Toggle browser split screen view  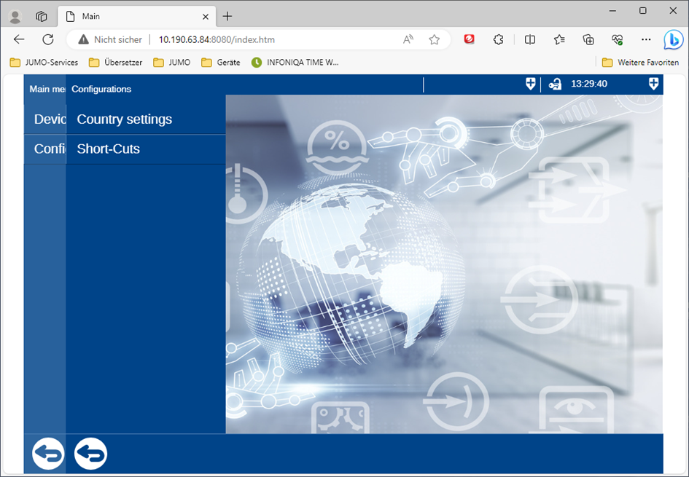pos(530,39)
